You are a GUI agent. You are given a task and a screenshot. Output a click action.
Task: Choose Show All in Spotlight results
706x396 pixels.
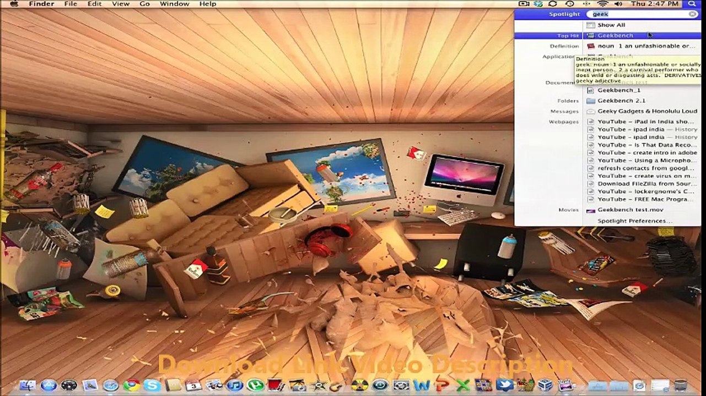click(610, 25)
